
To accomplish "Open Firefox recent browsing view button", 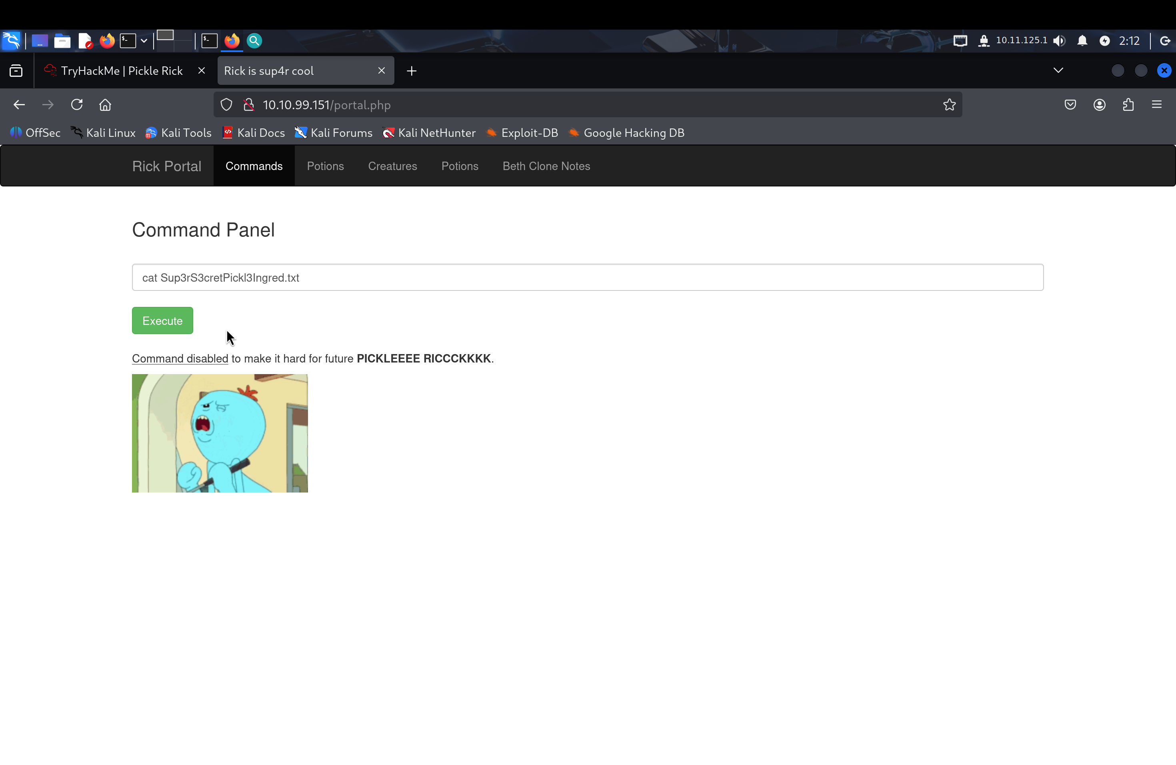I will click(x=16, y=71).
